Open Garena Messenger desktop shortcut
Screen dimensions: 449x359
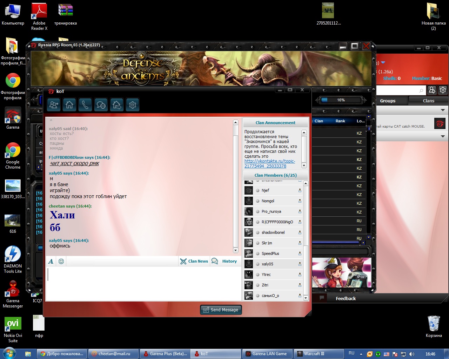[x=13, y=294]
